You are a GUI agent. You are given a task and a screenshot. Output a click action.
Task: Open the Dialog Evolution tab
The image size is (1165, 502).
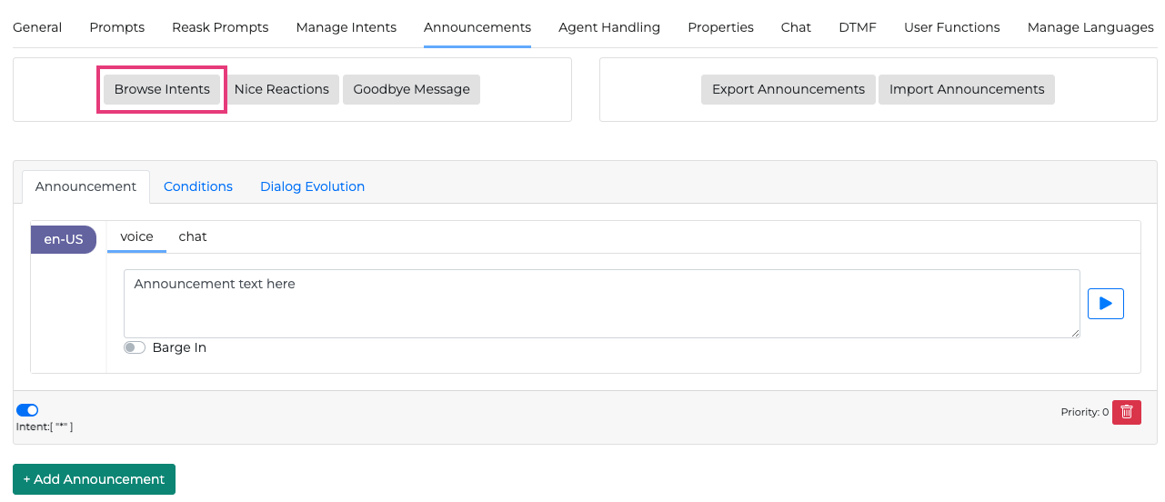[312, 186]
